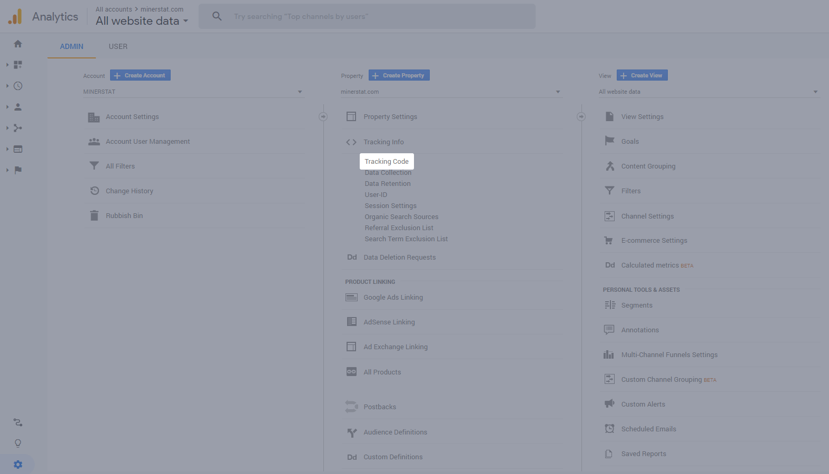Select Session Settings menu item
Image resolution: width=829 pixels, height=474 pixels.
click(390, 206)
